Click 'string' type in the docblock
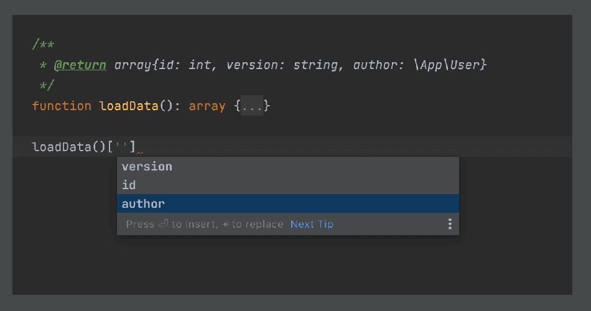Viewport: 591px width, 311px height. click(x=315, y=65)
